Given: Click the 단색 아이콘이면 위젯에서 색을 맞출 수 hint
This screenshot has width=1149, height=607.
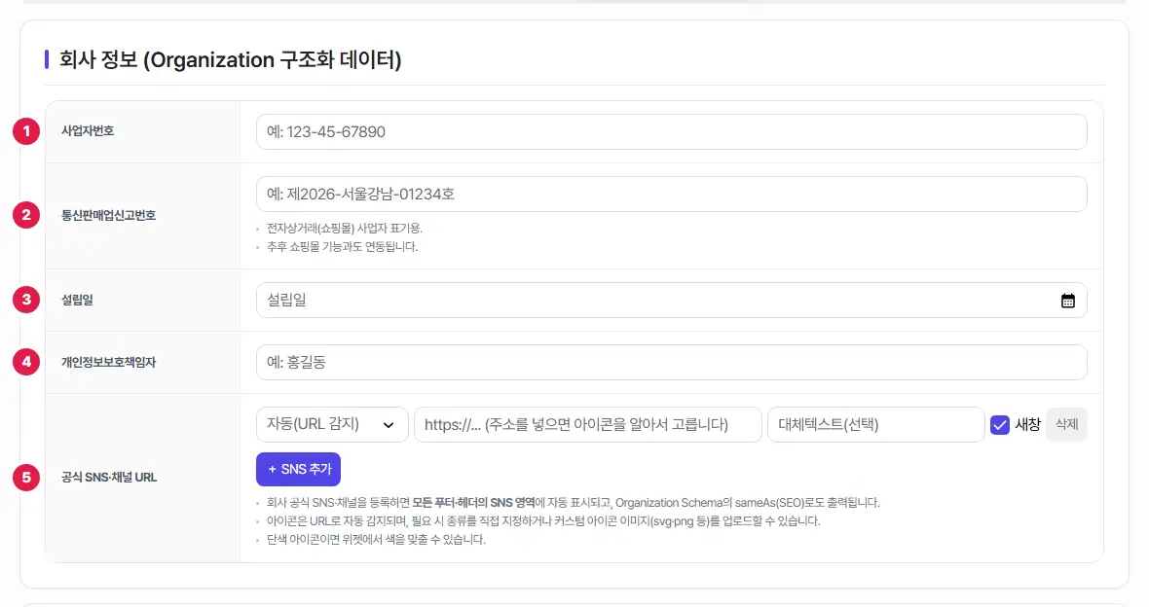Looking at the screenshot, I should click(376, 540).
